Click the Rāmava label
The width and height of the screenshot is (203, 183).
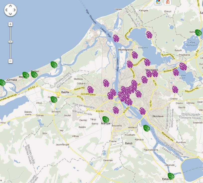coord(139,140)
